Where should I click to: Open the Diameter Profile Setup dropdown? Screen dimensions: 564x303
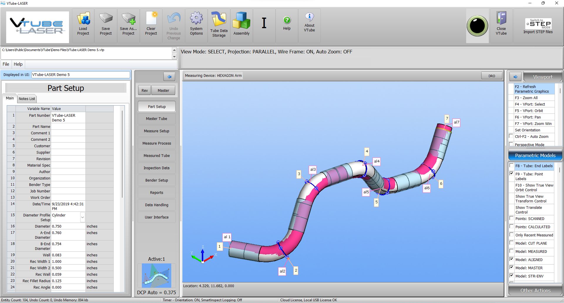pos(83,217)
